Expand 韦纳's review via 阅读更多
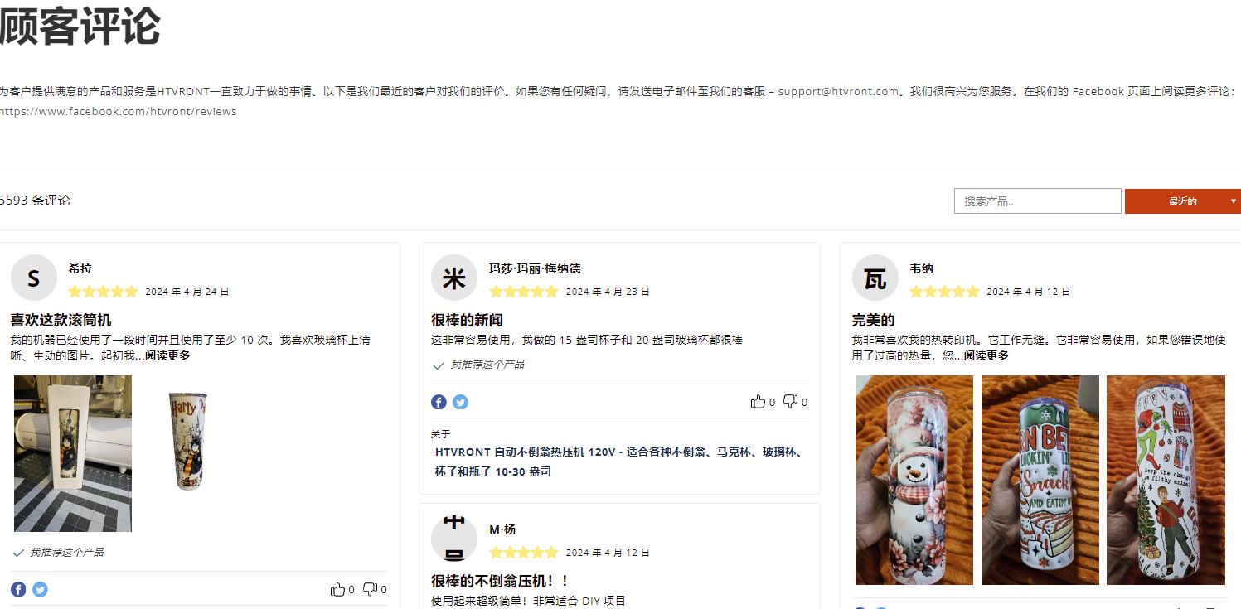The image size is (1241, 609). tap(986, 355)
